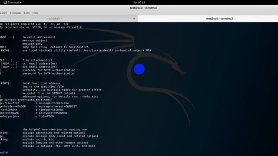Image resolution: width=278 pixels, height=156 pixels.
Task: Open the Tabs menu
Action: pos(26,13)
